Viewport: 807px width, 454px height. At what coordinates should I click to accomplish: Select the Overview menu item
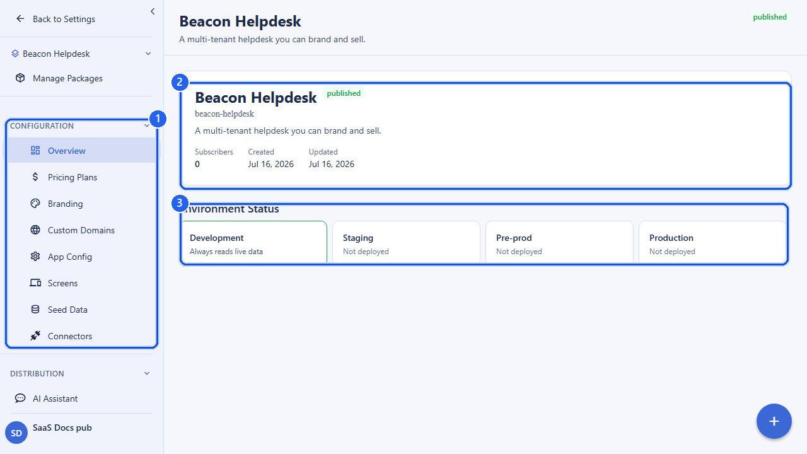(x=81, y=151)
